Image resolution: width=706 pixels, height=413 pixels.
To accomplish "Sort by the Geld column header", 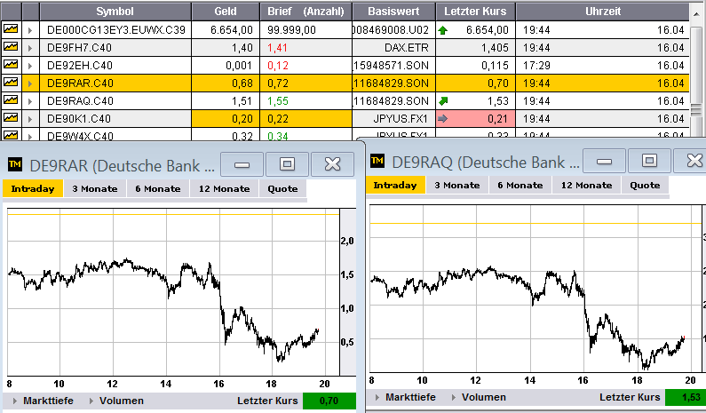I will pos(226,12).
